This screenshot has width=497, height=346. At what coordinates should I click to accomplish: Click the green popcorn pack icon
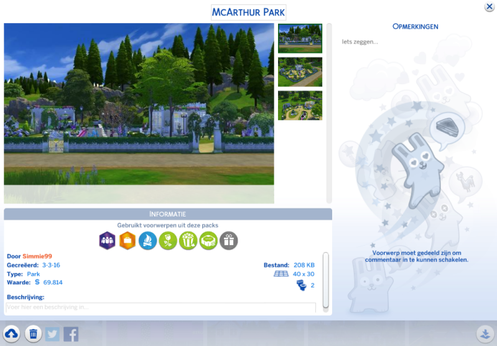(188, 240)
